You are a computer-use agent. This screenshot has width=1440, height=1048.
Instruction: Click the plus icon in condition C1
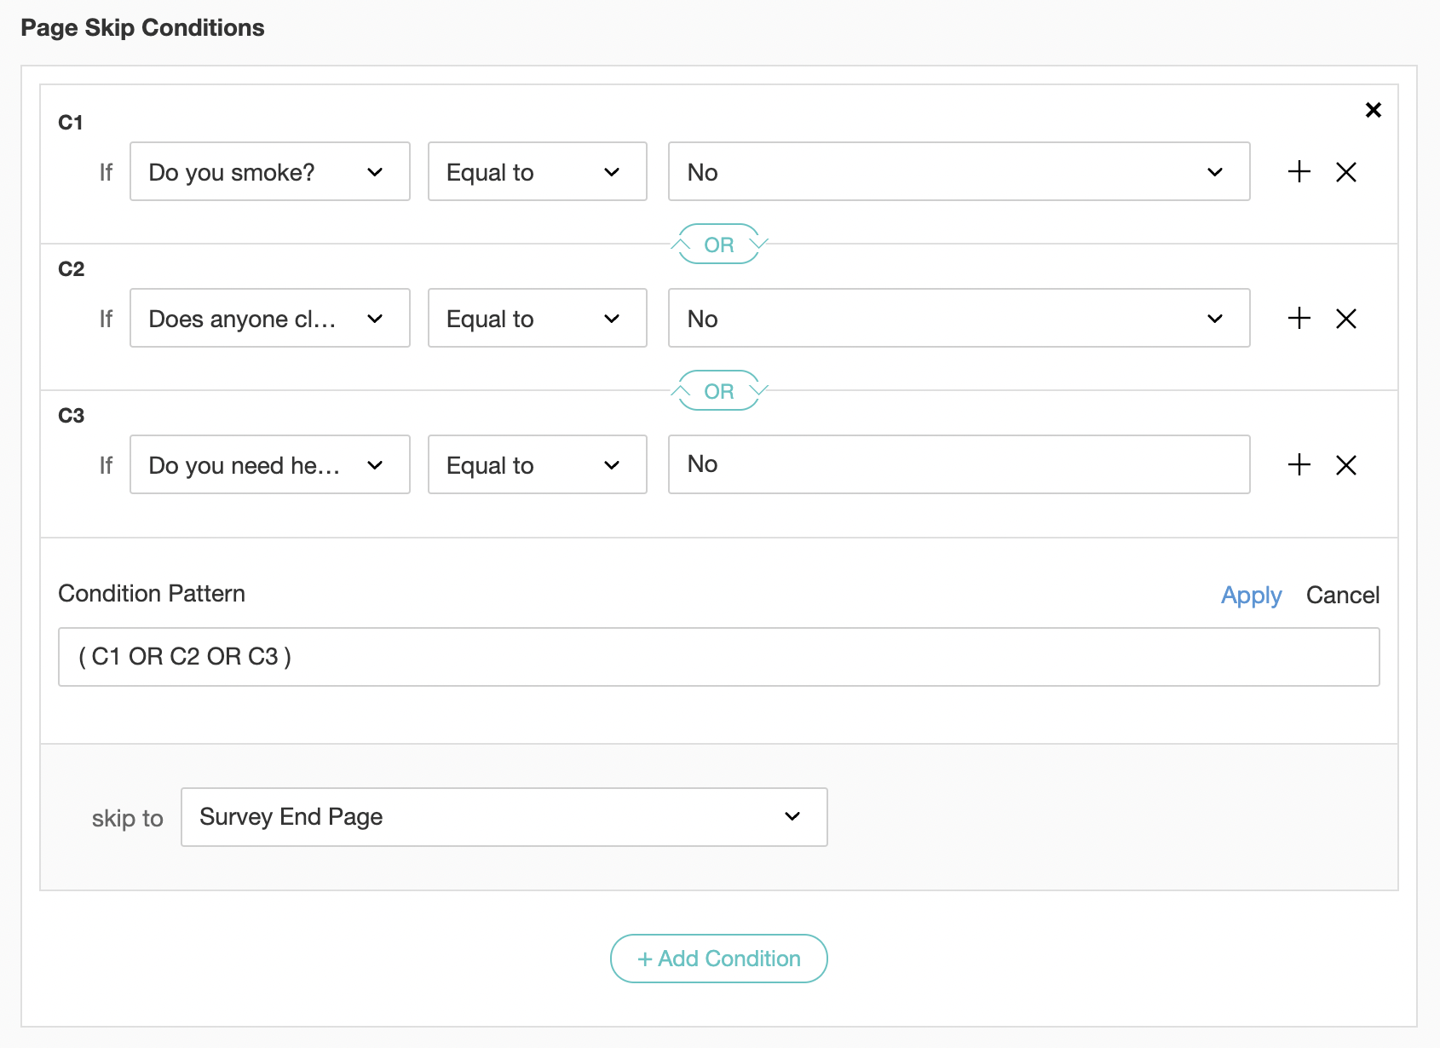click(1299, 171)
